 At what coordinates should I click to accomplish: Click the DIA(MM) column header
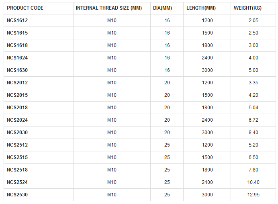pos(163,8)
